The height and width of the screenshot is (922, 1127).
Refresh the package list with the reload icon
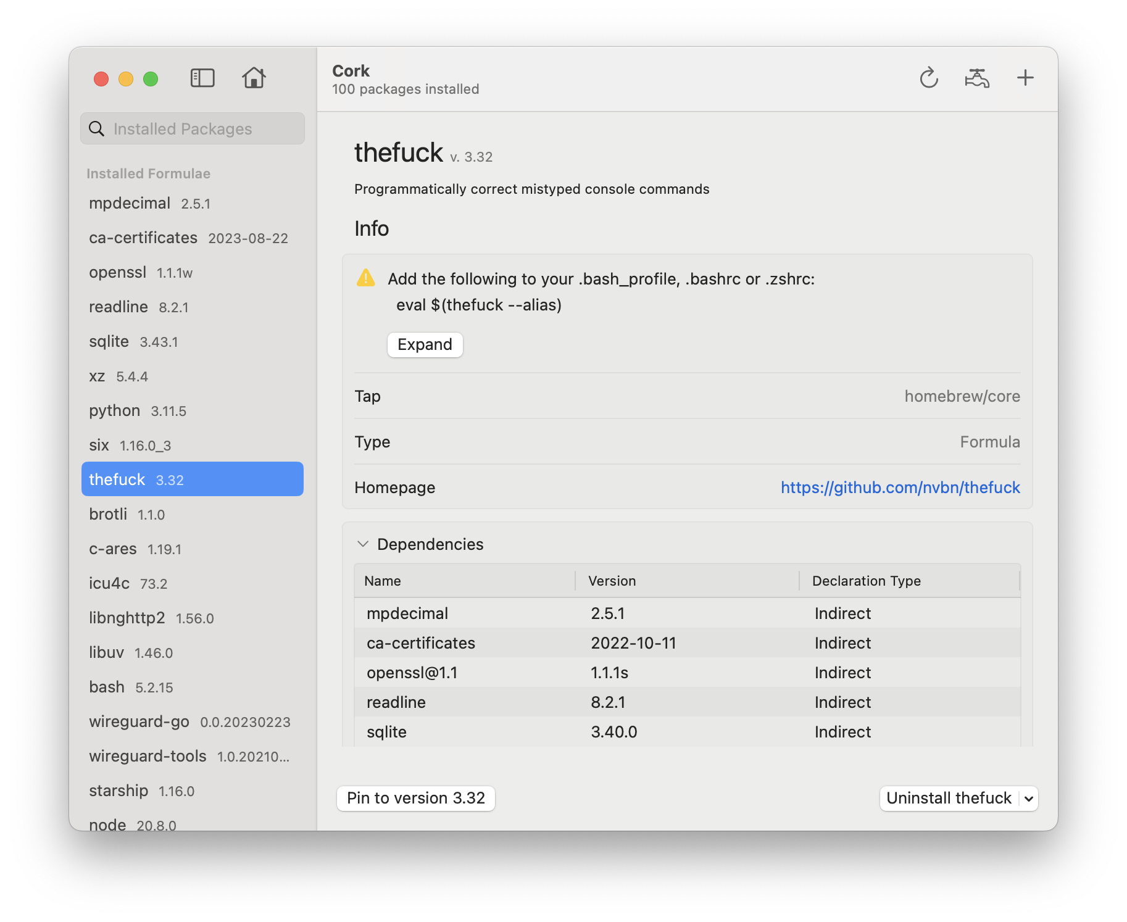click(x=929, y=78)
